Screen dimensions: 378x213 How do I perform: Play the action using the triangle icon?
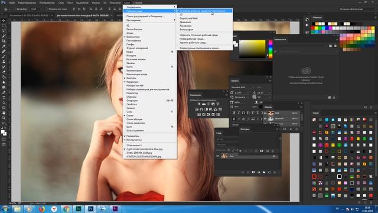(307, 25)
